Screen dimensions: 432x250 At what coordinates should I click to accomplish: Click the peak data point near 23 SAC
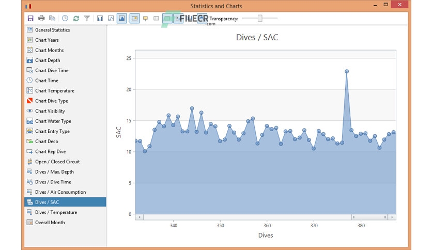(x=347, y=71)
